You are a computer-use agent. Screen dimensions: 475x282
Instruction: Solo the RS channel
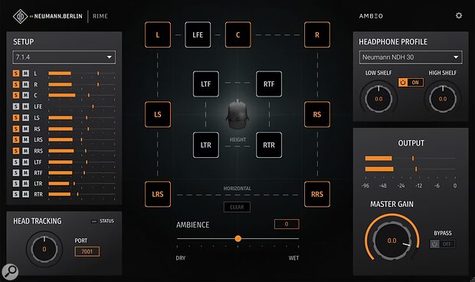click(16, 129)
